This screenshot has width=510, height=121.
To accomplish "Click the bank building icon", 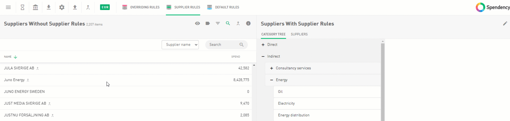I will [35, 7].
